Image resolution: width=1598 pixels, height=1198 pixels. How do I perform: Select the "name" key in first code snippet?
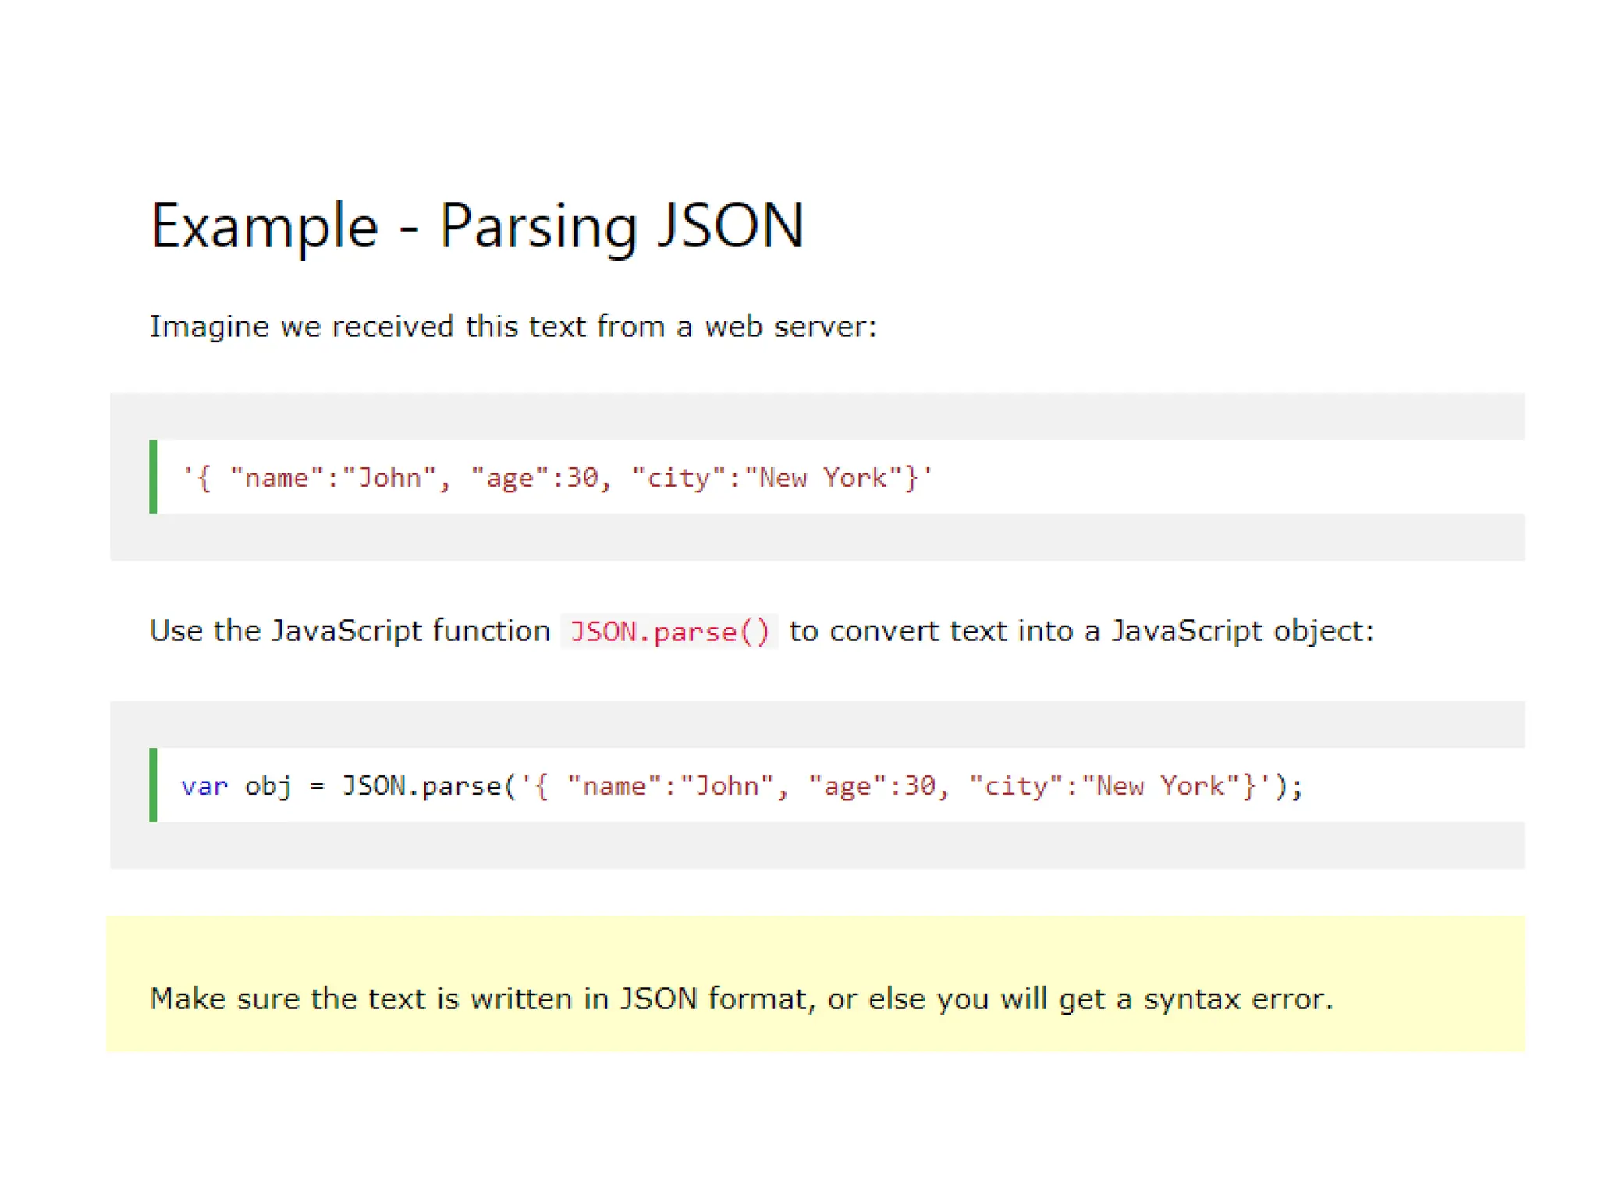pos(276,477)
